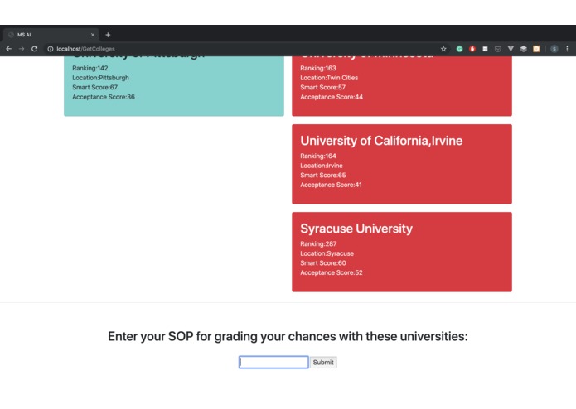Image resolution: width=576 pixels, height=409 pixels.
Task: Open the red flame extension icon
Action: pyautogui.click(x=472, y=49)
